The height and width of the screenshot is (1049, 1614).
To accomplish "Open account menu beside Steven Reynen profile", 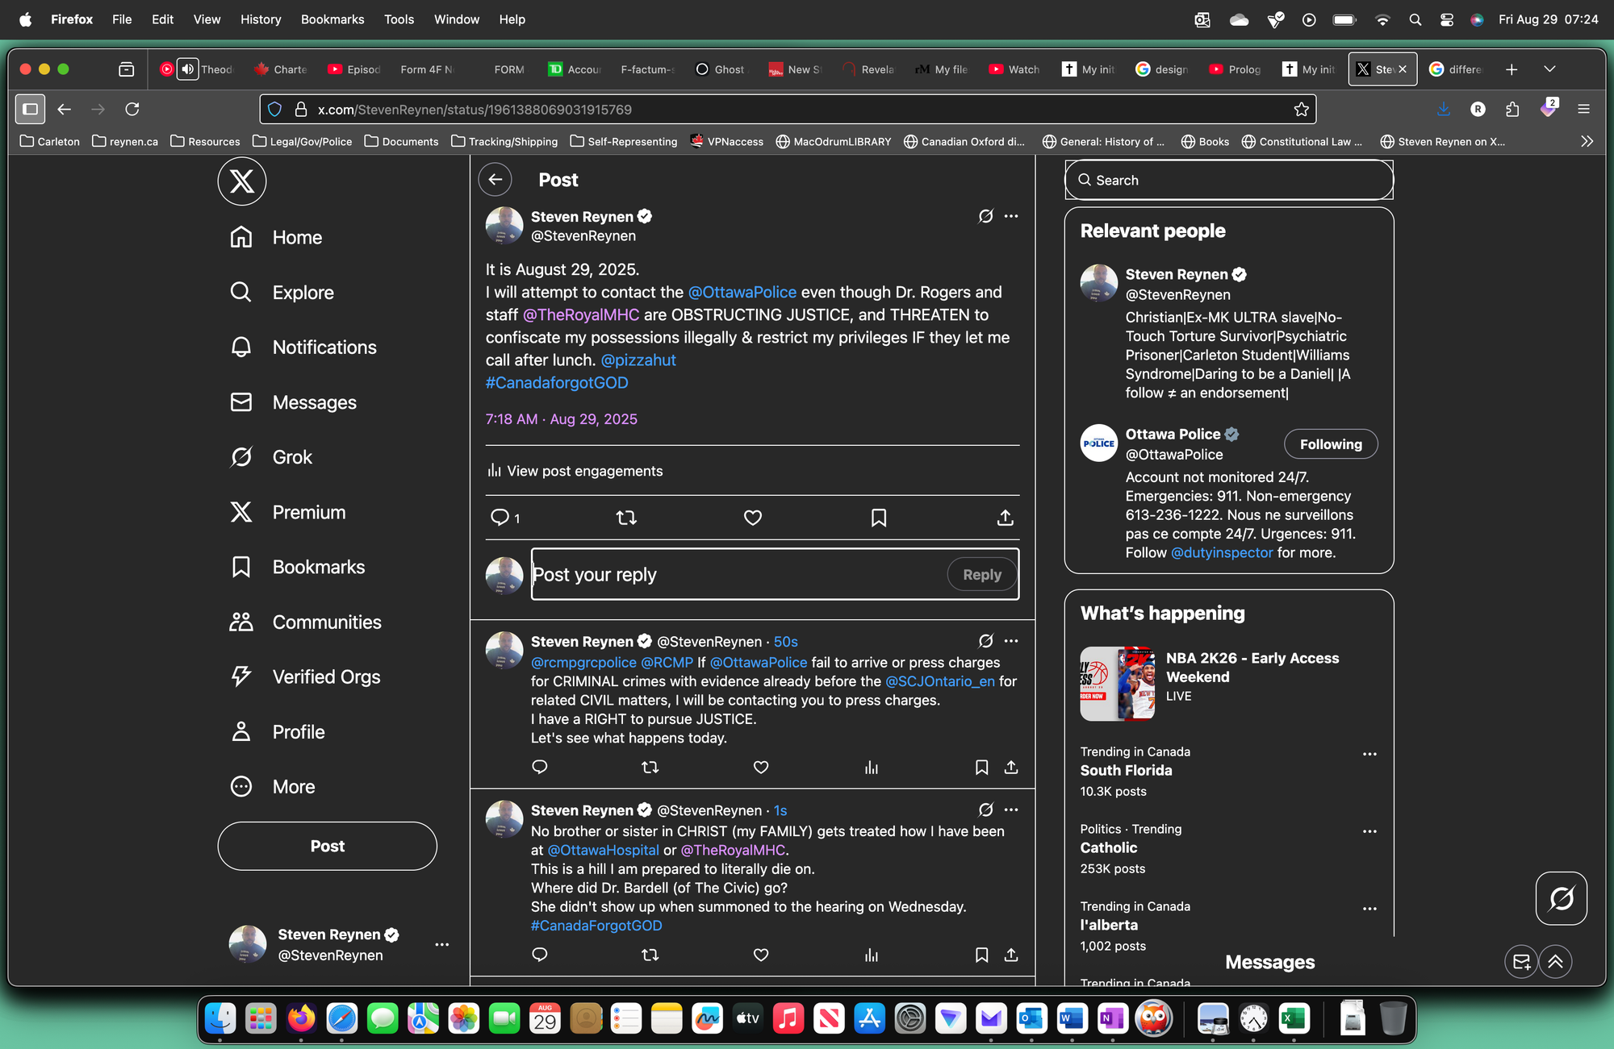I will [x=441, y=944].
